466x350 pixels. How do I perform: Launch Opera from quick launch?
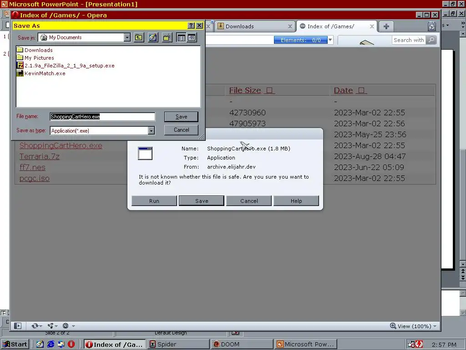point(71,345)
